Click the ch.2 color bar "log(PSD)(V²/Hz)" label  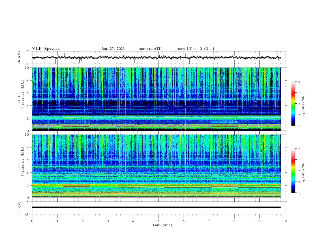pos(304,173)
